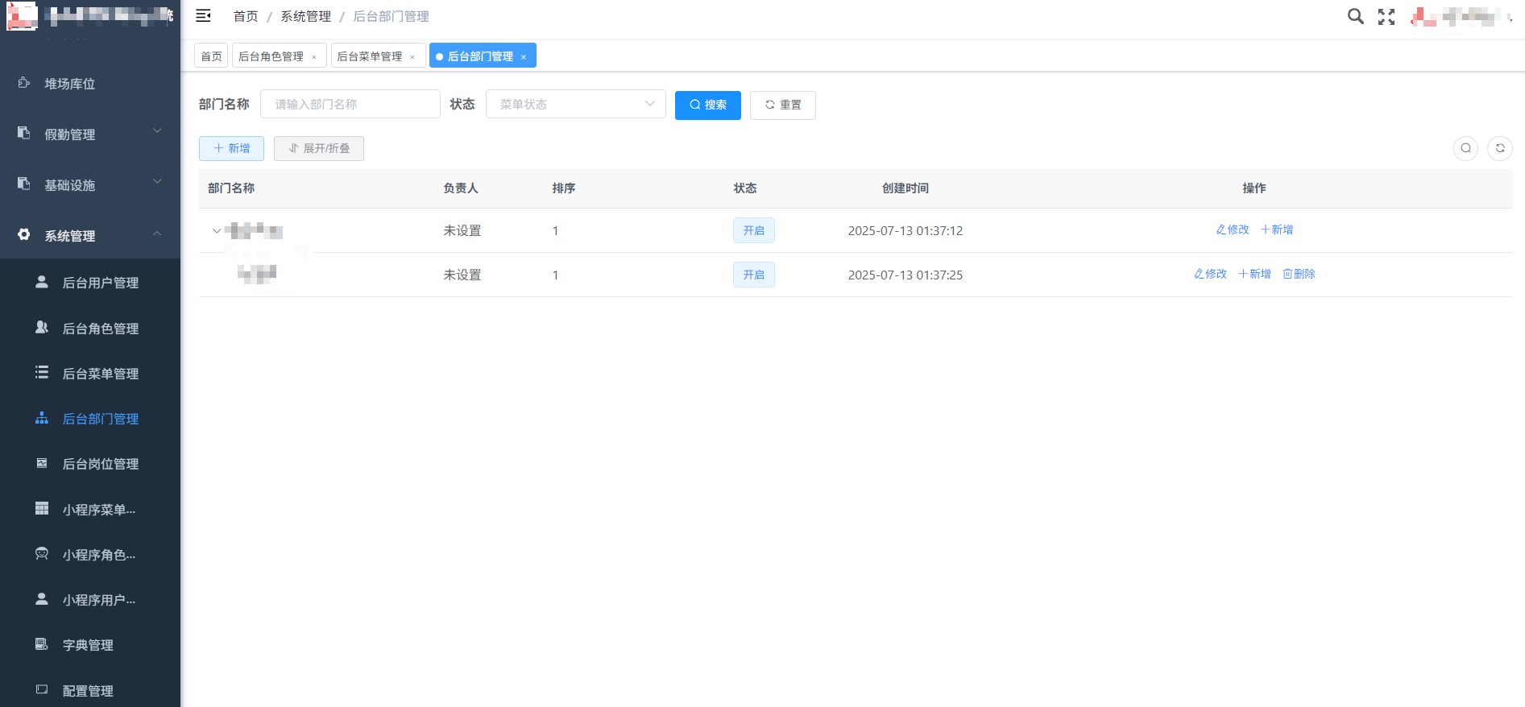Expand the 基础设施 sidebar menu
This screenshot has height=707, width=1525.
[158, 181]
